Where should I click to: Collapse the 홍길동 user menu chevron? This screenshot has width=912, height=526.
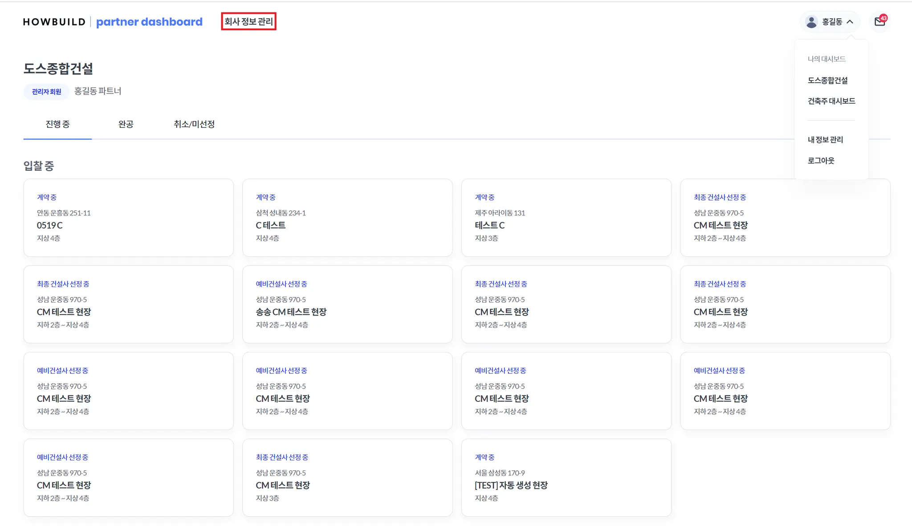[850, 22]
